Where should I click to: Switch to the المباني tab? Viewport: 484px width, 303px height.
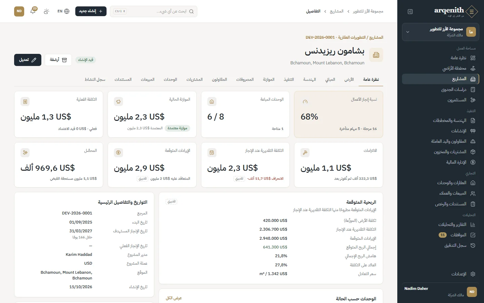click(330, 79)
